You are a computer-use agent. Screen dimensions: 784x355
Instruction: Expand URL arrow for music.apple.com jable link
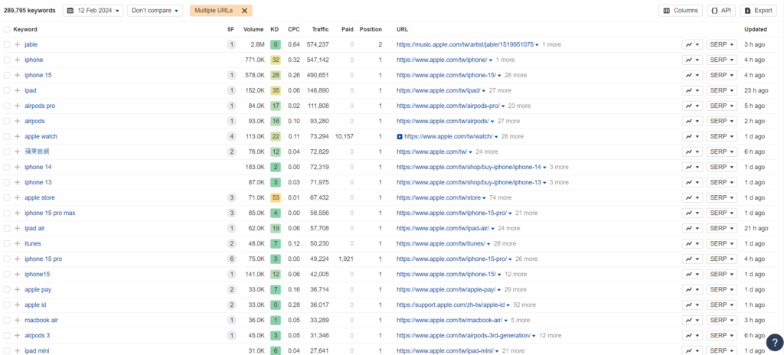click(x=537, y=45)
